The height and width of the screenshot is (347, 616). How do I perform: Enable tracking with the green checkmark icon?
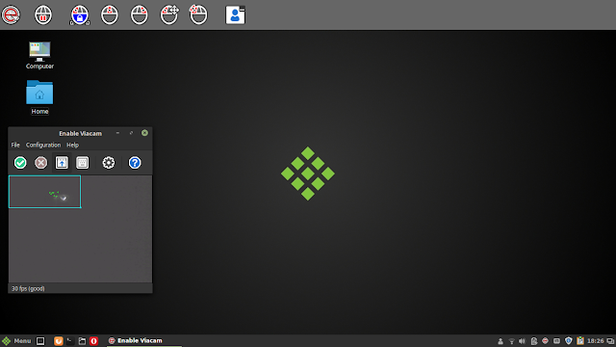point(20,163)
